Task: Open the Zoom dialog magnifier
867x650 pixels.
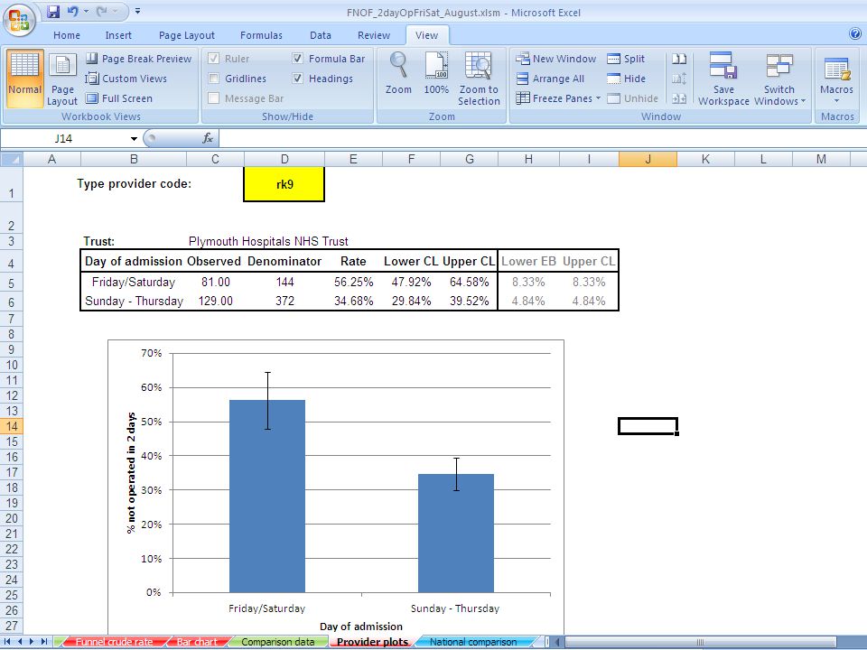Action: pos(398,73)
